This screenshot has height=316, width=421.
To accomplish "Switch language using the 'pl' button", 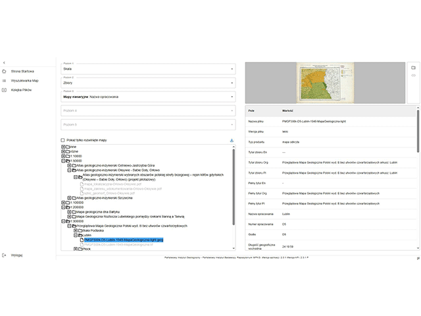I will pyautogui.click(x=418, y=258).
